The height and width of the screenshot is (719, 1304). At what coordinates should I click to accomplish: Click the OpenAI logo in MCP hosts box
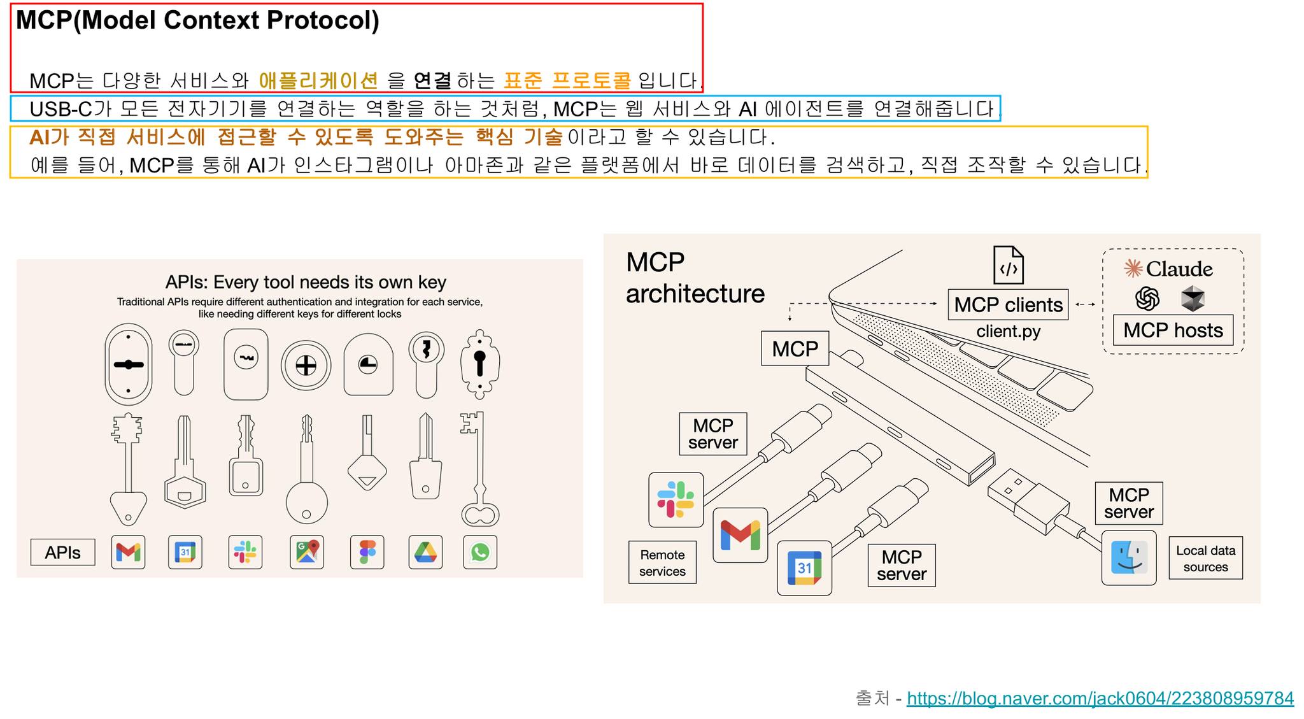coord(1147,298)
